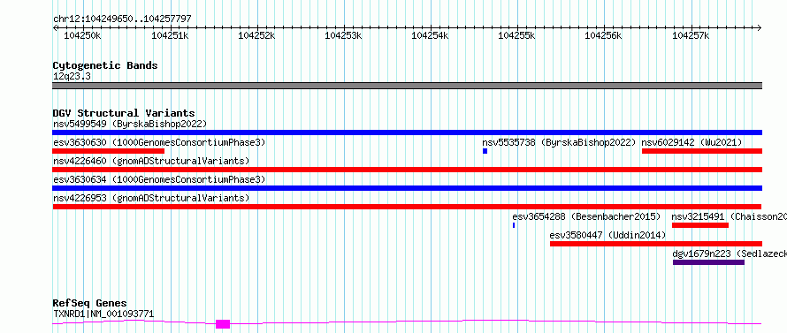Open the TXNRD1|NM_001093771 gene label

[103, 314]
